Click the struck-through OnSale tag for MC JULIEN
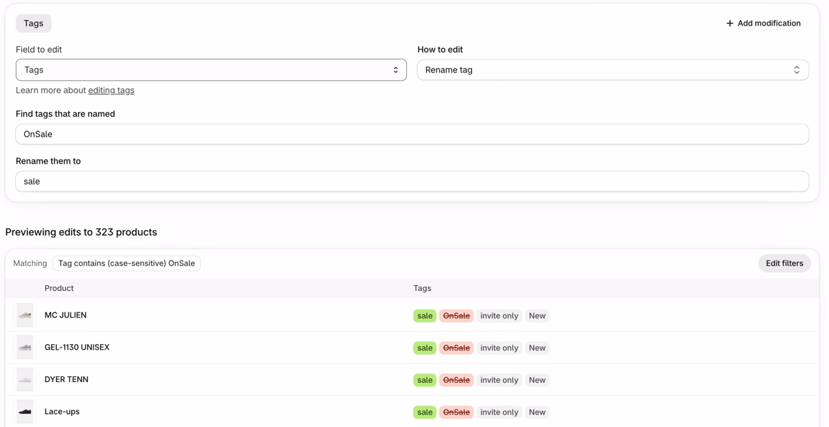This screenshot has width=829, height=427. tap(457, 316)
